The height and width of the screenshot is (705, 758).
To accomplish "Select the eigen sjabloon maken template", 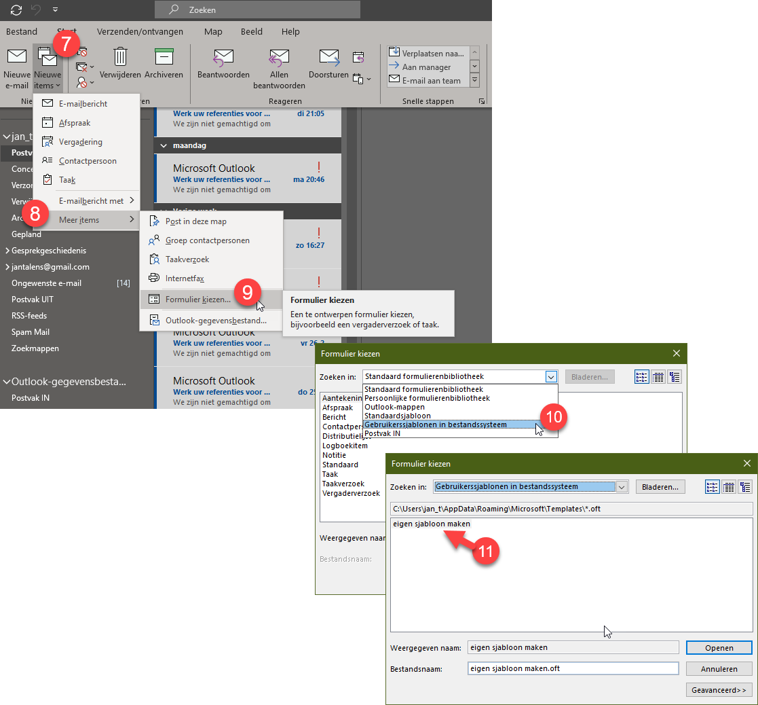I will (x=431, y=524).
